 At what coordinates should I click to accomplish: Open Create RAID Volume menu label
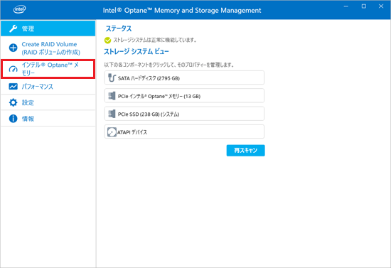click(x=51, y=48)
